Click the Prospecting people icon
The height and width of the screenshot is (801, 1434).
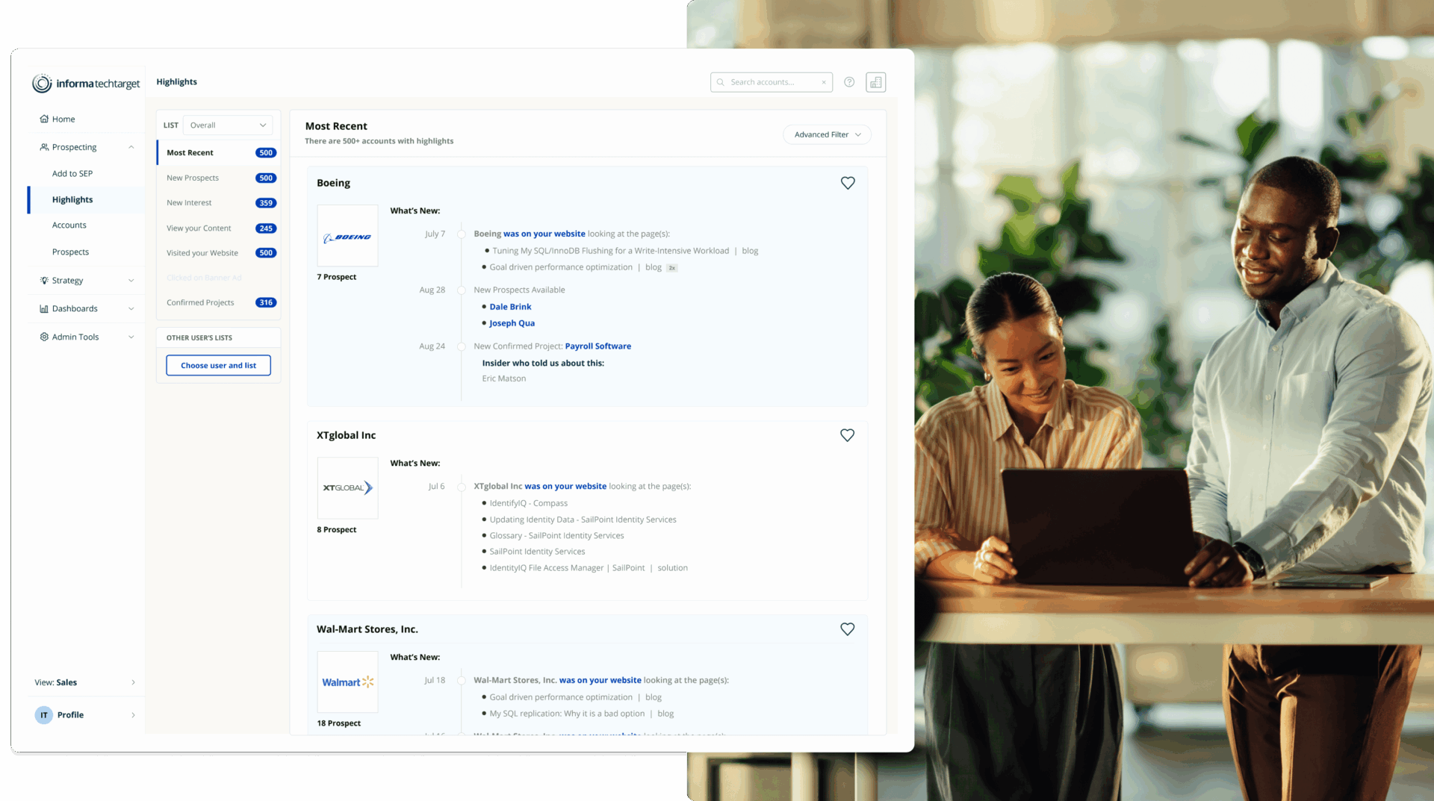pos(44,147)
